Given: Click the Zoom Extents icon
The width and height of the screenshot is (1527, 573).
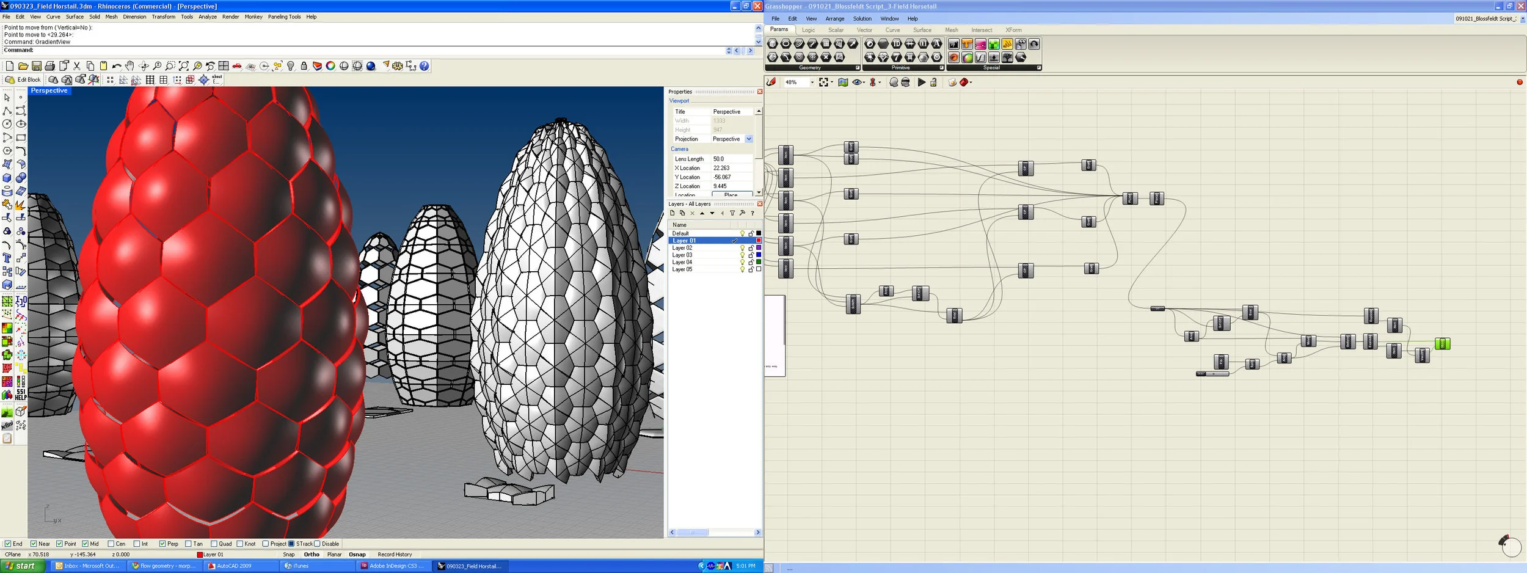Looking at the screenshot, I should click(x=184, y=66).
